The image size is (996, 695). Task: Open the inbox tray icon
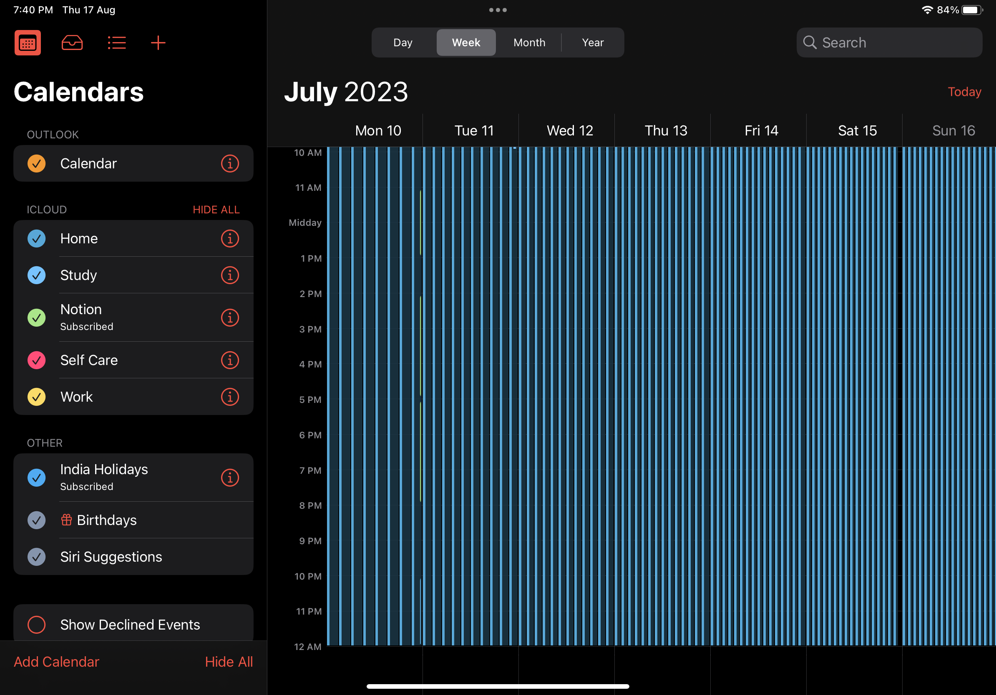(x=72, y=43)
